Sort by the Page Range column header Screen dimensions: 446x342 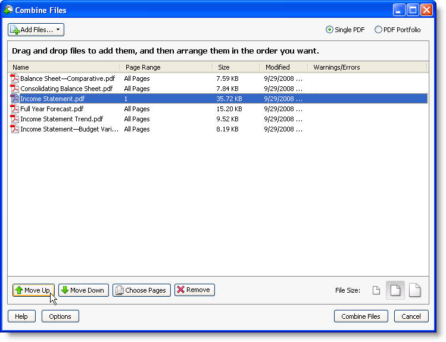pyautogui.click(x=166, y=67)
